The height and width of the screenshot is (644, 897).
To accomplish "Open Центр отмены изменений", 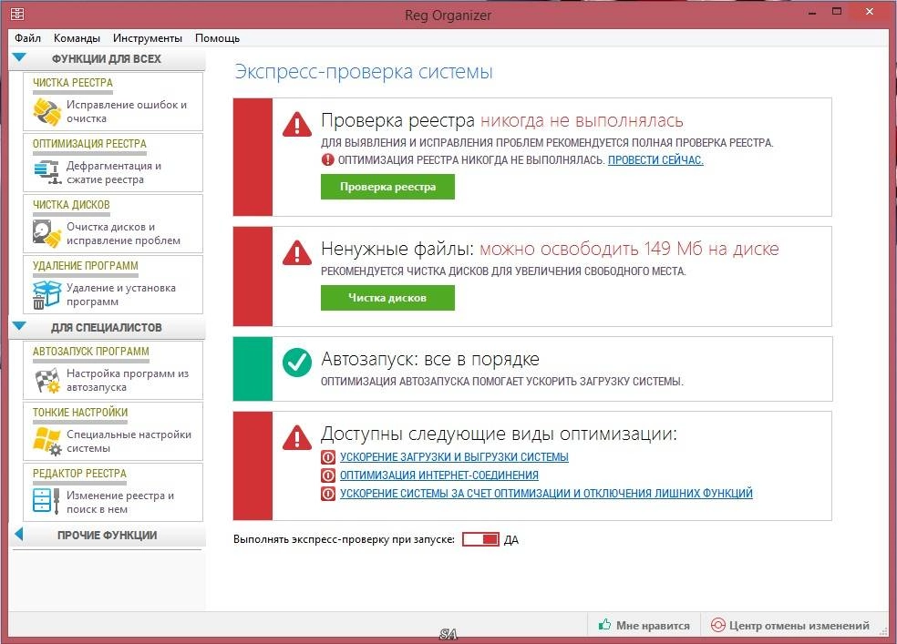I will [790, 625].
